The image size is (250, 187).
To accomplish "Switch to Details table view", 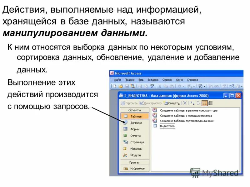I will click(210, 103).
